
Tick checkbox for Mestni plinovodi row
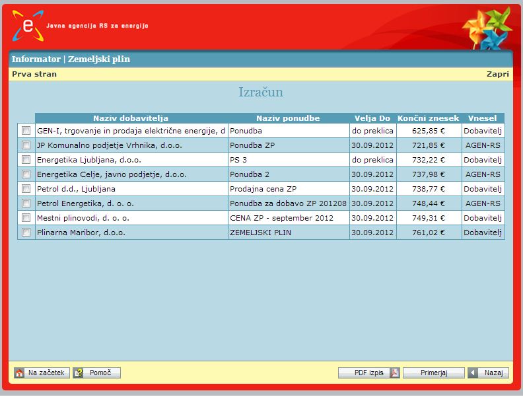point(26,218)
